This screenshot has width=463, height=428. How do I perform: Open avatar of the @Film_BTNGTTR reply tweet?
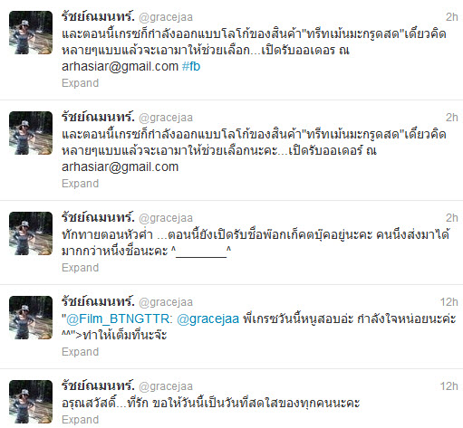pyautogui.click(x=31, y=318)
